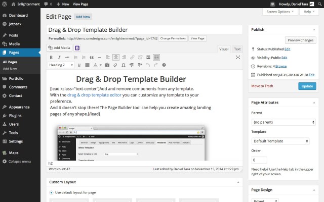
Task: Increase the paragraph indent
Action: tap(140, 65)
